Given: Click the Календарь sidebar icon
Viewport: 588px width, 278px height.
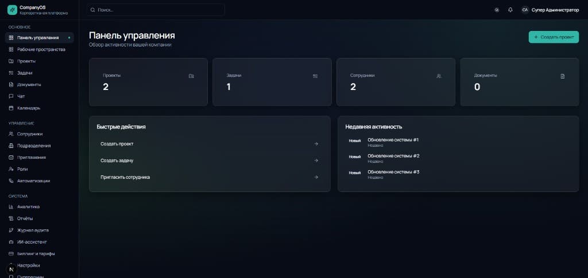Looking at the screenshot, I should (x=11, y=108).
